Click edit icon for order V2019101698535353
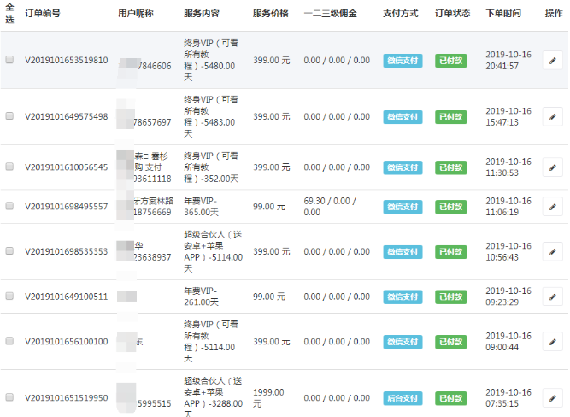 point(553,252)
